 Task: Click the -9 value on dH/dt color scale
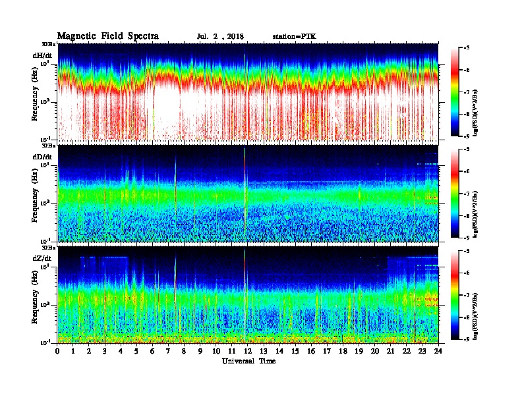click(x=467, y=136)
